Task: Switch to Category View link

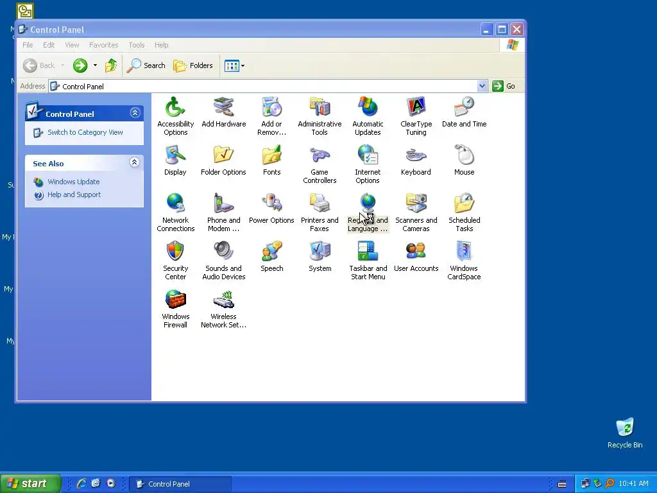Action: tap(85, 132)
